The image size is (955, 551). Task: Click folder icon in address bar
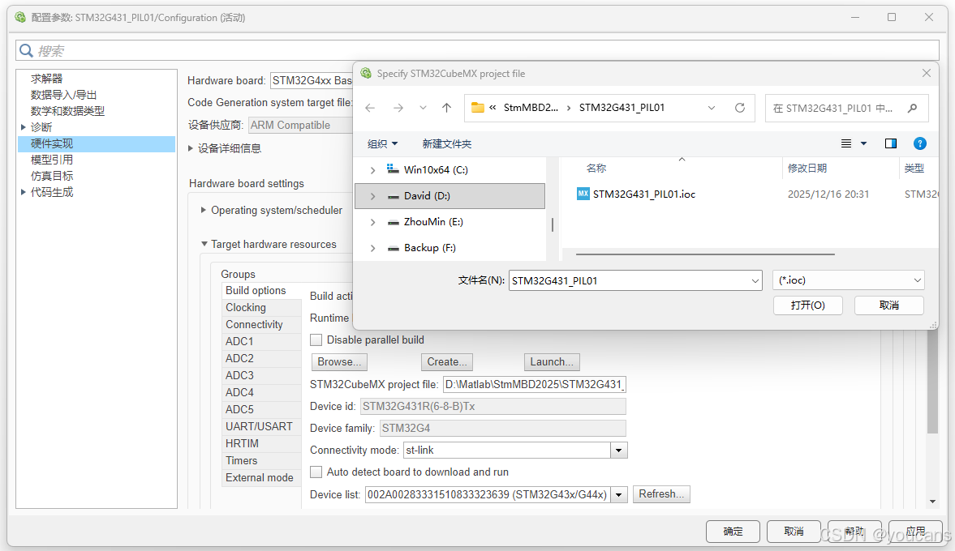477,108
